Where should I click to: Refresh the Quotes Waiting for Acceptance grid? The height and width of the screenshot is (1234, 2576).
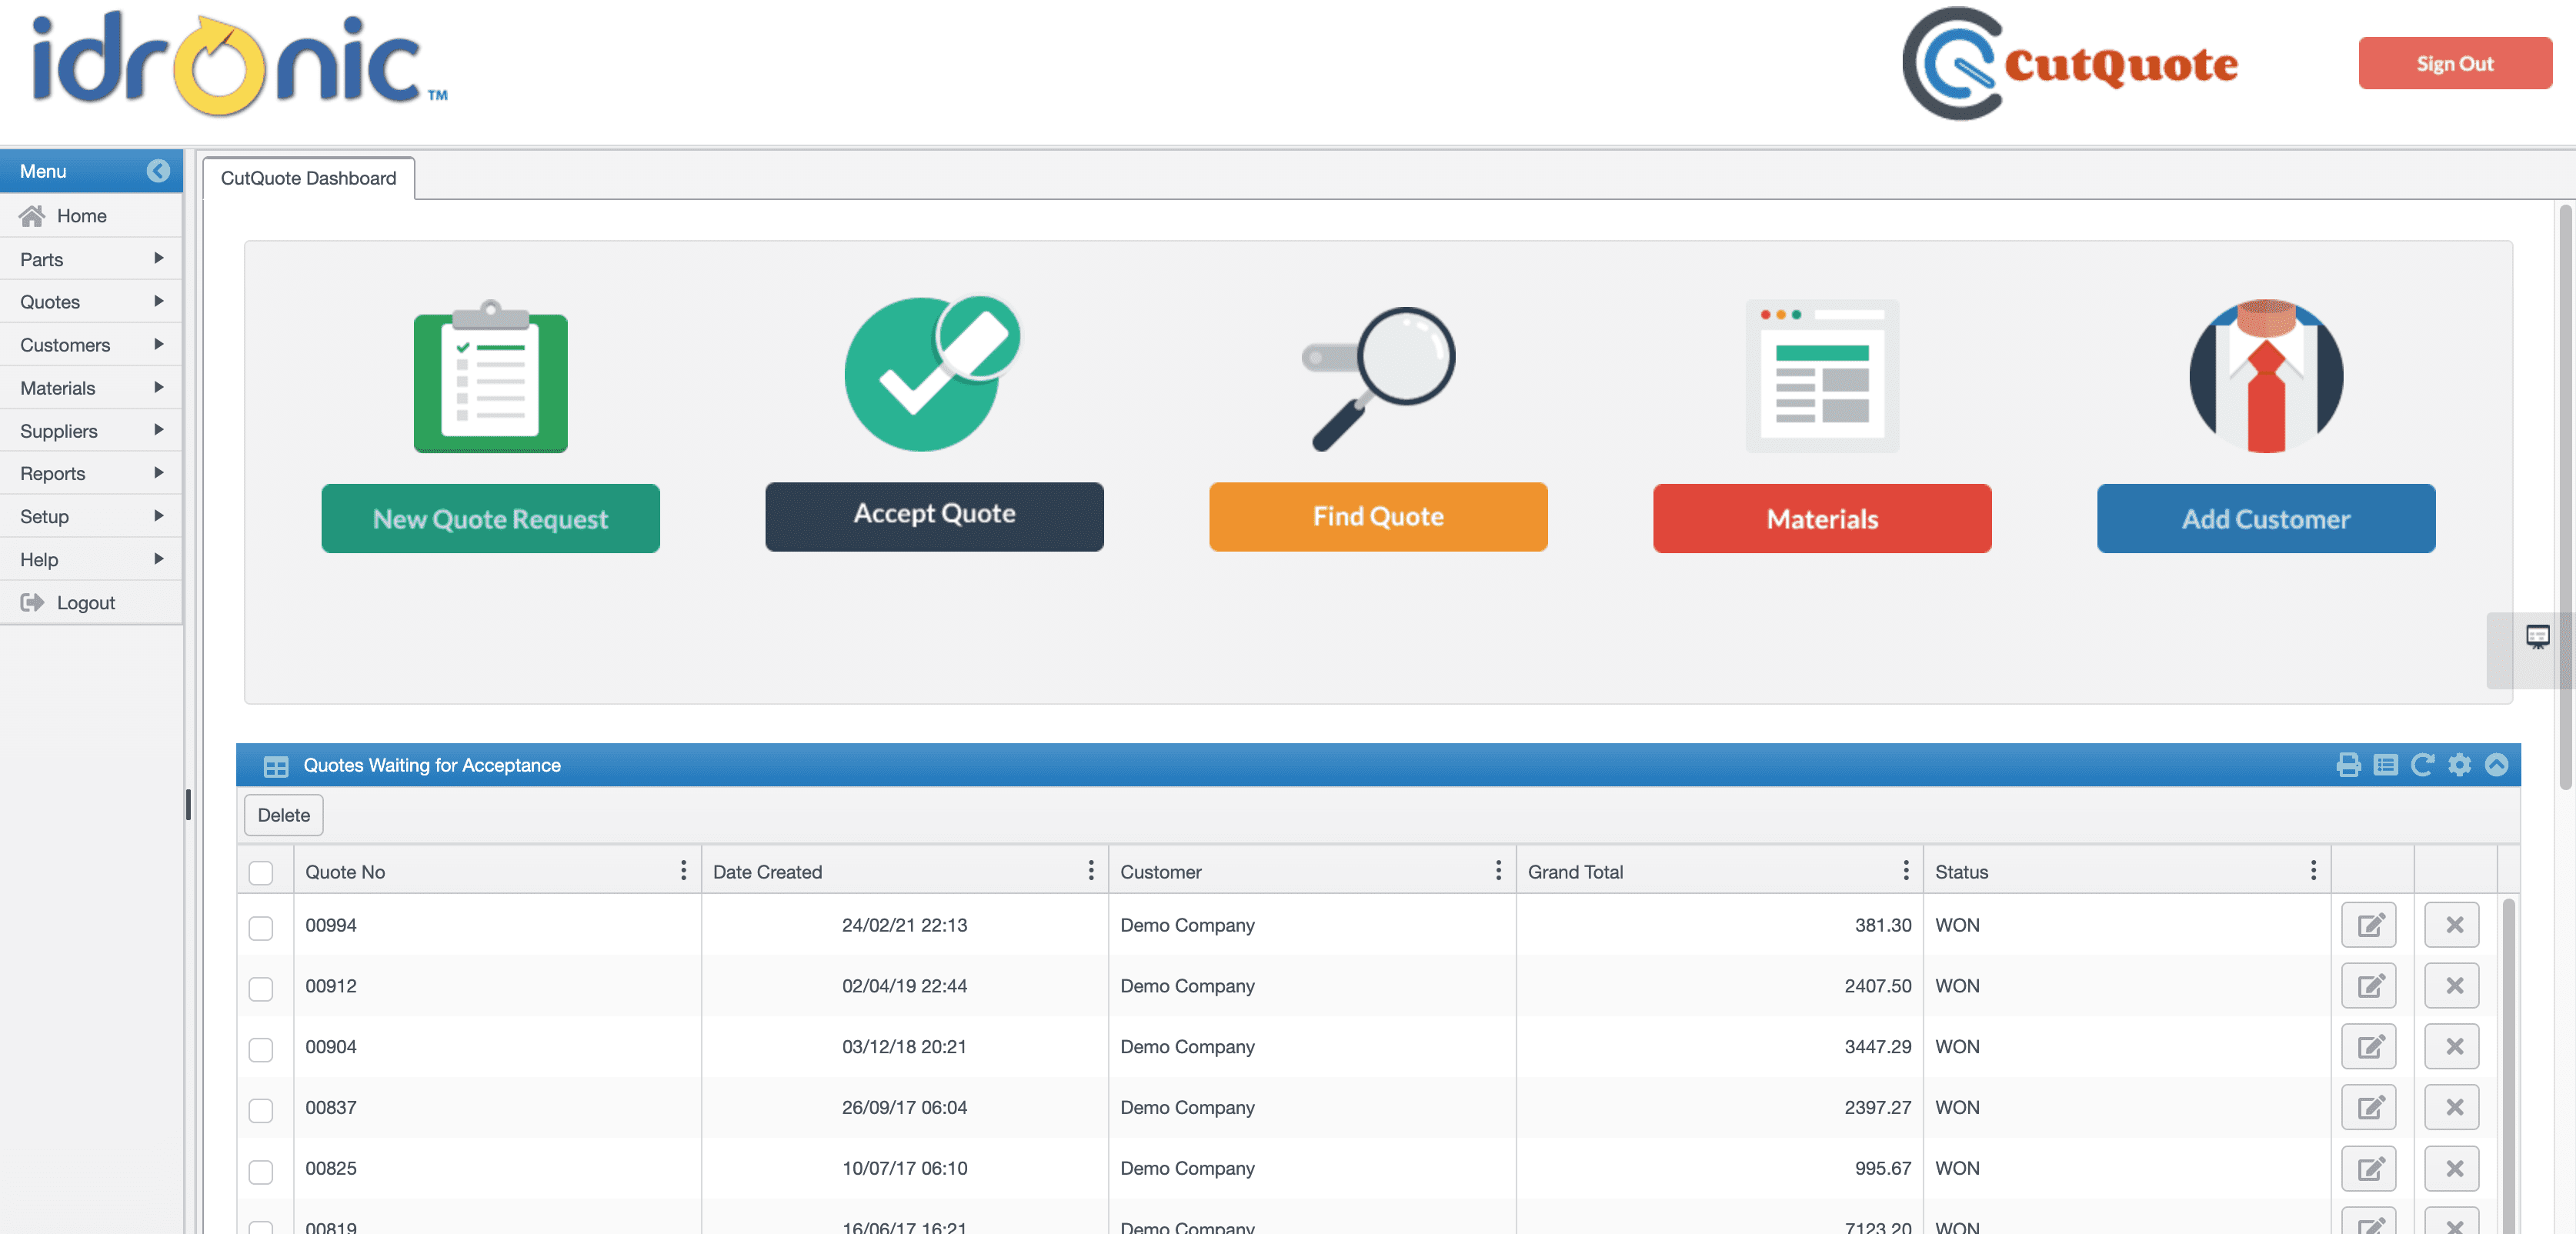pyautogui.click(x=2422, y=765)
